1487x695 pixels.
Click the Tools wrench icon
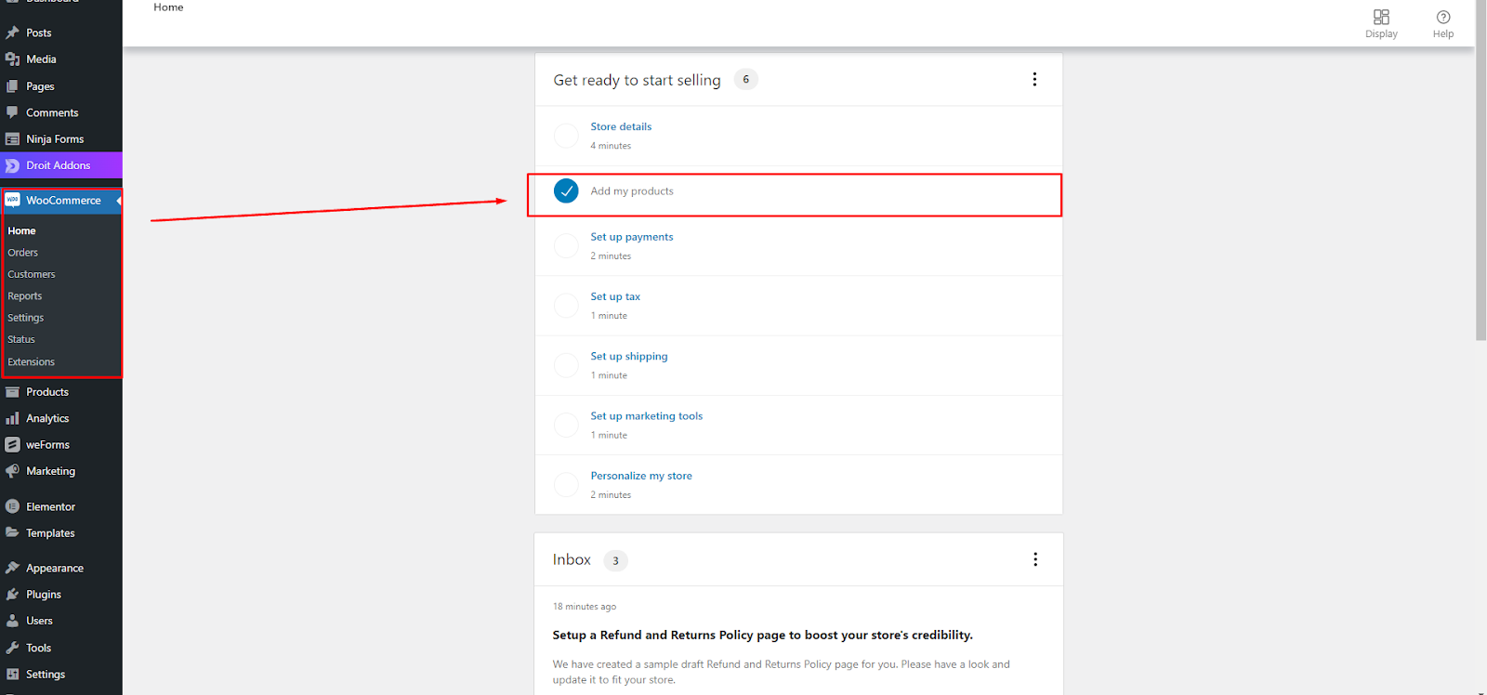pyautogui.click(x=12, y=648)
